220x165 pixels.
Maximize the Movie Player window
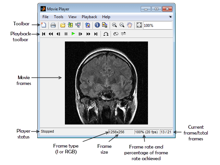(156, 9)
